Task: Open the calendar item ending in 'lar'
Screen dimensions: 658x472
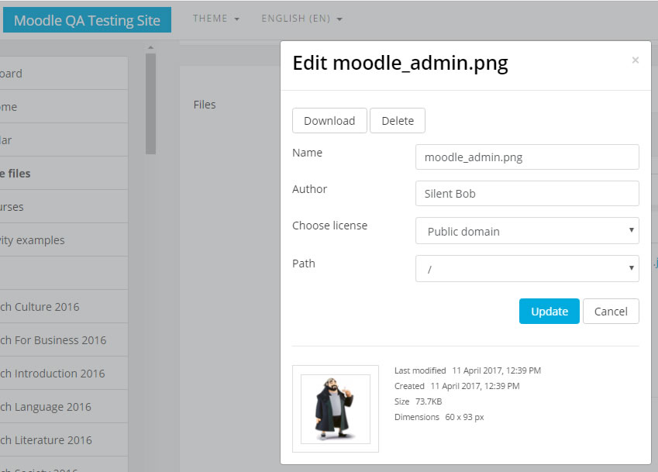Action: coord(64,140)
